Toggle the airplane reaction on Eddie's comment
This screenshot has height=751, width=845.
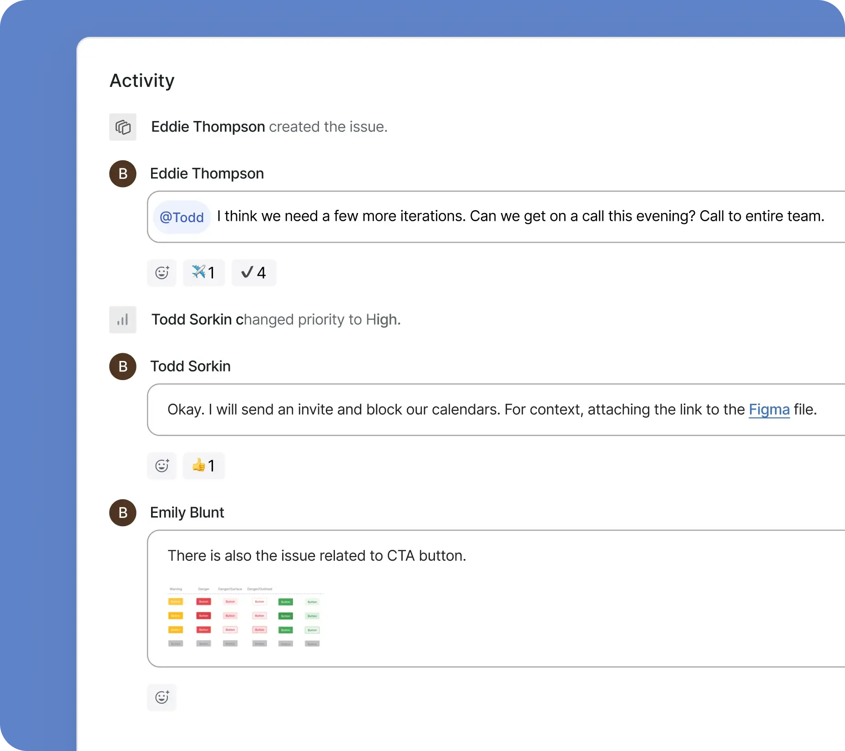click(203, 273)
